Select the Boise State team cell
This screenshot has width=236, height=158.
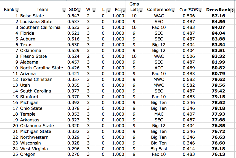tap(43, 16)
